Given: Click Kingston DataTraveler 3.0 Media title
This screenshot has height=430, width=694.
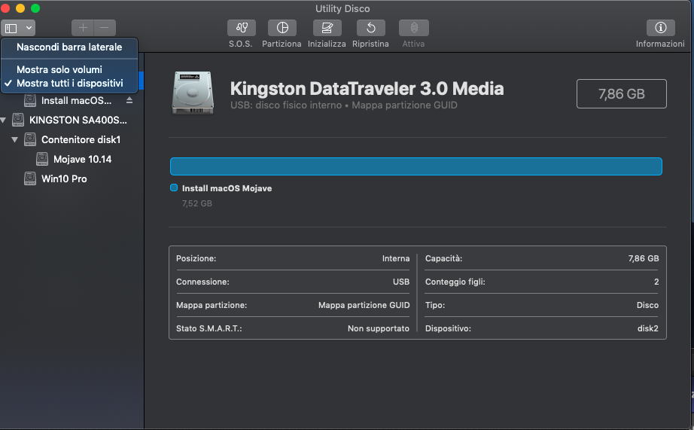Looking at the screenshot, I should [x=367, y=89].
